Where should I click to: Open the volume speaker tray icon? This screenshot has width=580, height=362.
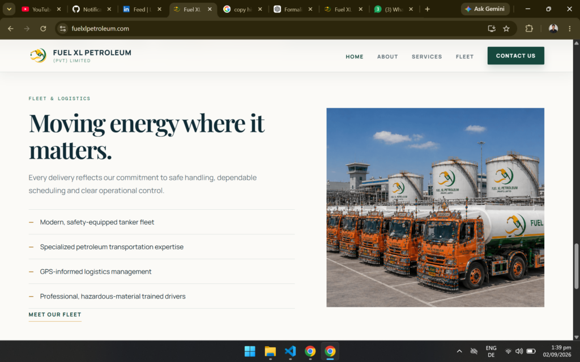tap(519, 351)
